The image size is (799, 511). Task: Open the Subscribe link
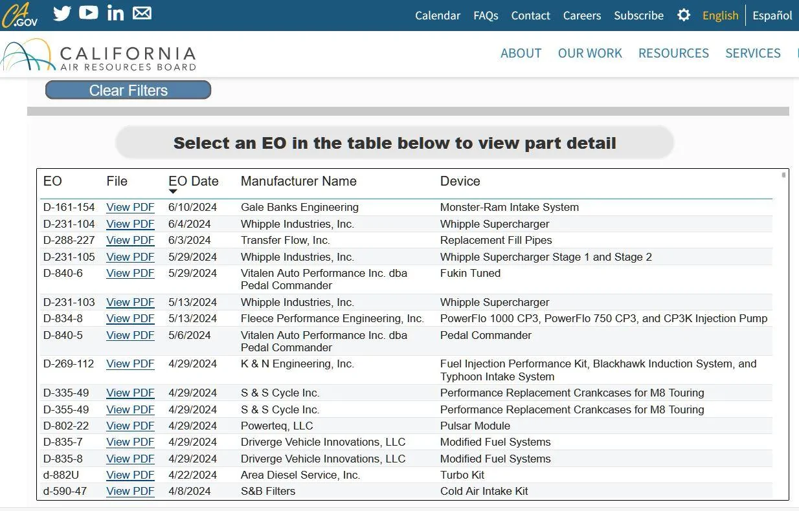tap(638, 16)
